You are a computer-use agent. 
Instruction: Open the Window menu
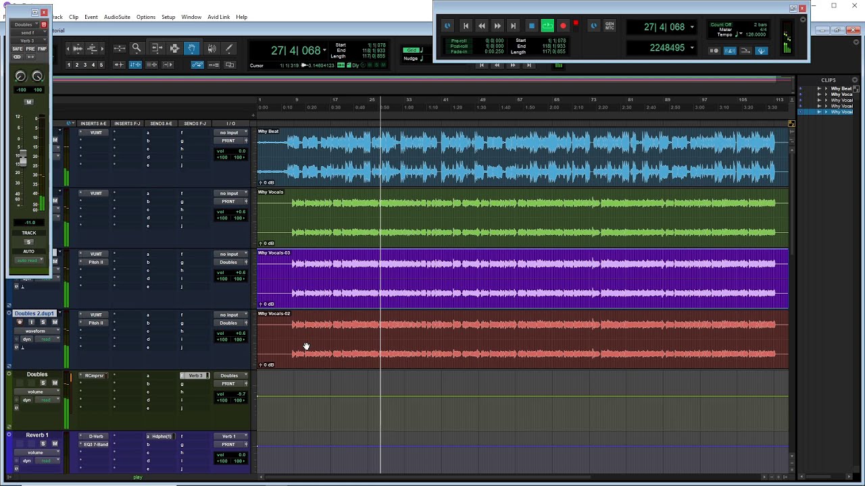pyautogui.click(x=191, y=17)
